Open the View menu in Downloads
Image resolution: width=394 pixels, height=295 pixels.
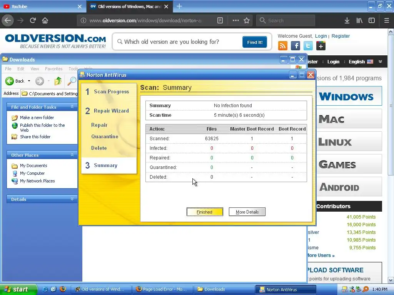coord(35,69)
